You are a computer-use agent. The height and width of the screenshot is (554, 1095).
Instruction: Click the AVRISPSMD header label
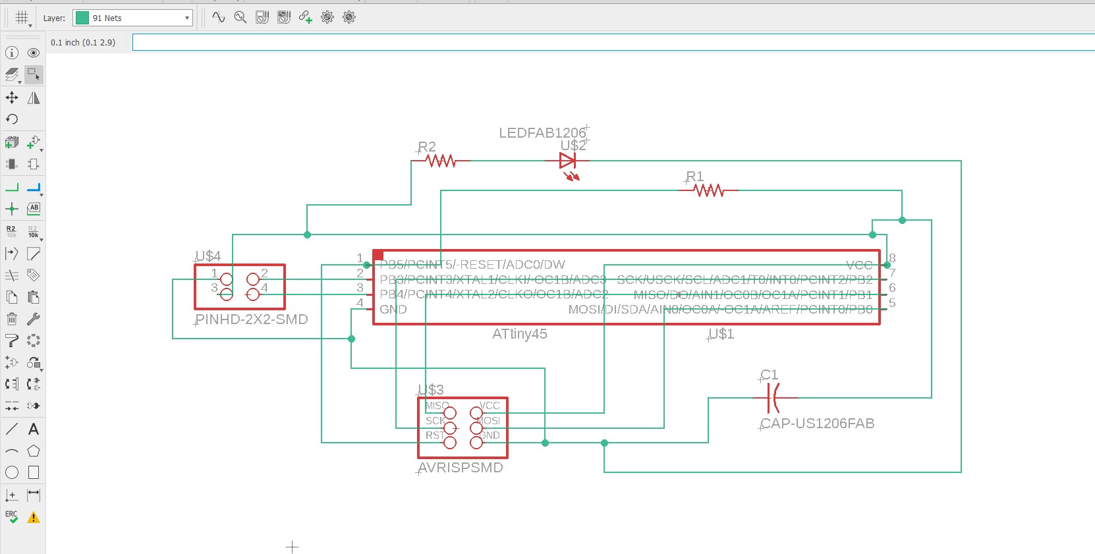(461, 468)
